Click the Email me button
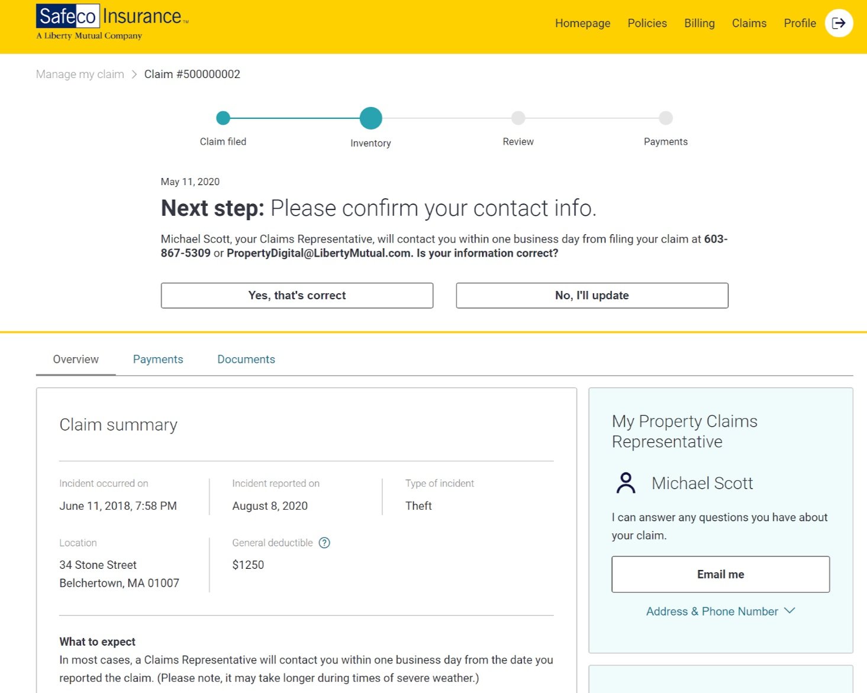 720,574
